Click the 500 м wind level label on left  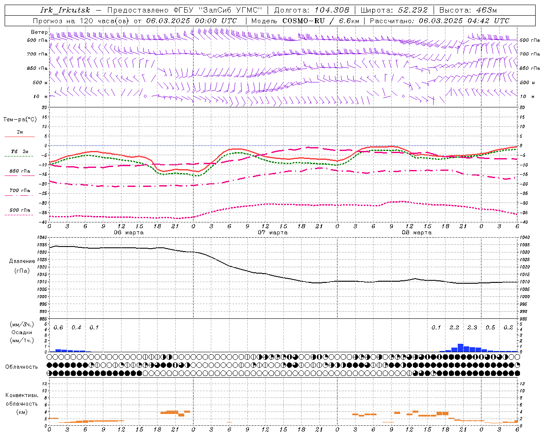coord(40,82)
